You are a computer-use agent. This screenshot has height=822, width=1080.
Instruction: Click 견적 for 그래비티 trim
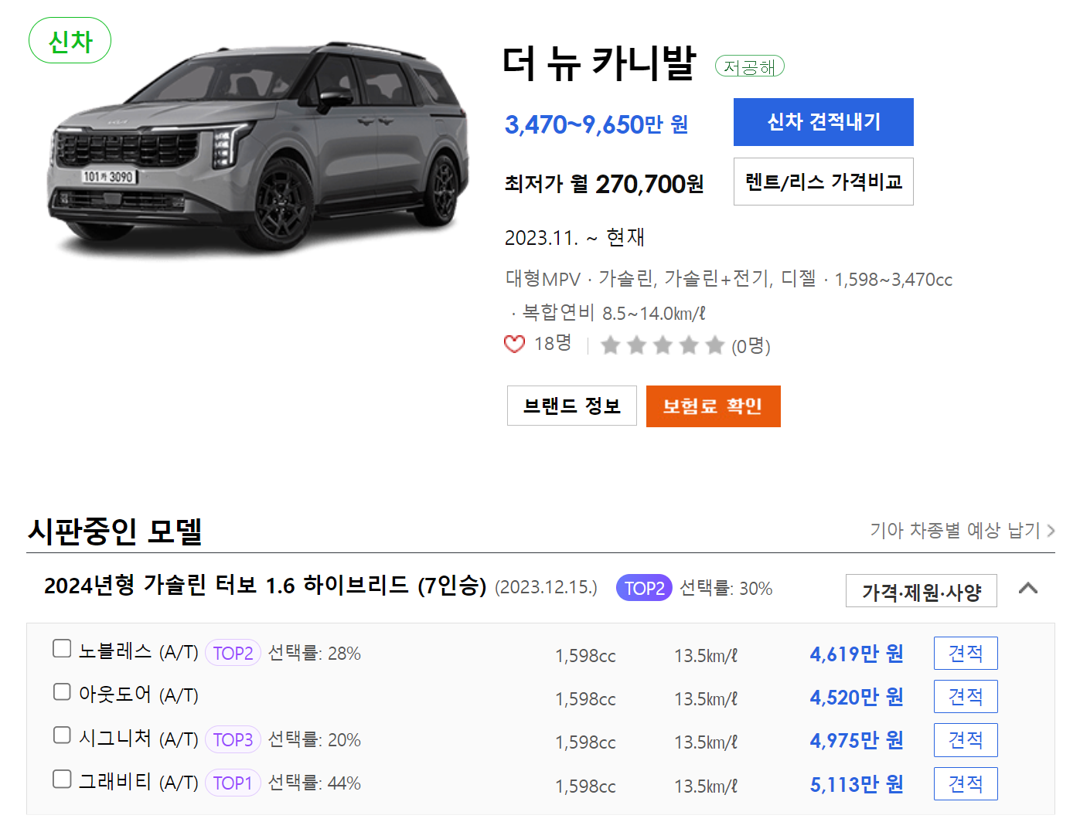pos(966,784)
